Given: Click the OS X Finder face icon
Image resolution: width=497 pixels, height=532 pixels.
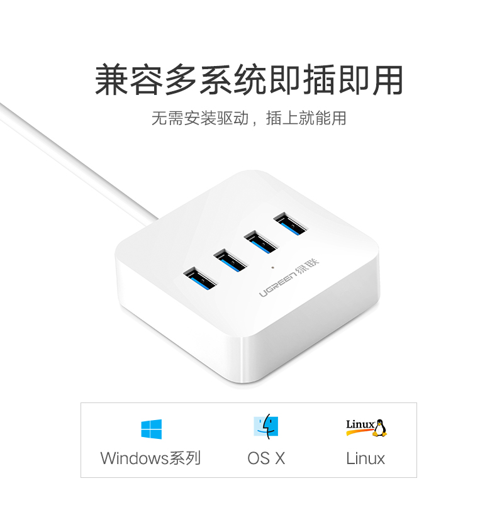Looking at the screenshot, I should tap(266, 426).
